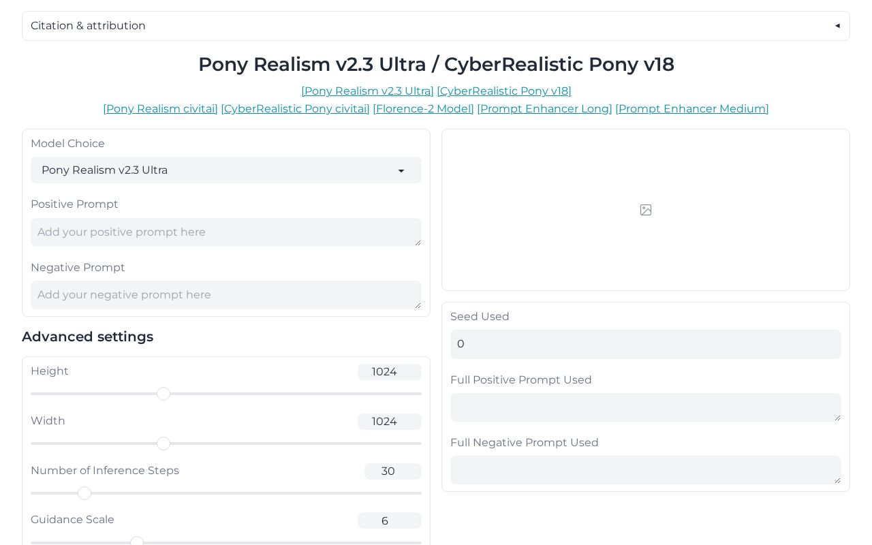Click the Full Positive Prompt Used box

pyautogui.click(x=646, y=407)
